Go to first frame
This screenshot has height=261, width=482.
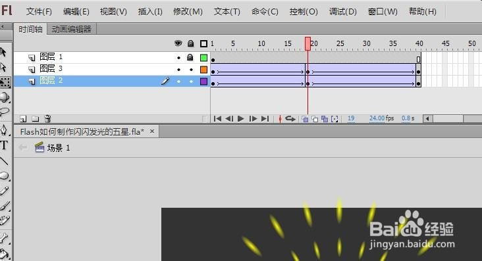(x=217, y=118)
